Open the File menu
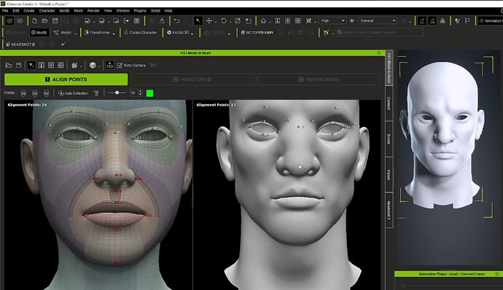Screen dimensions: 503x290 [x=5, y=11]
